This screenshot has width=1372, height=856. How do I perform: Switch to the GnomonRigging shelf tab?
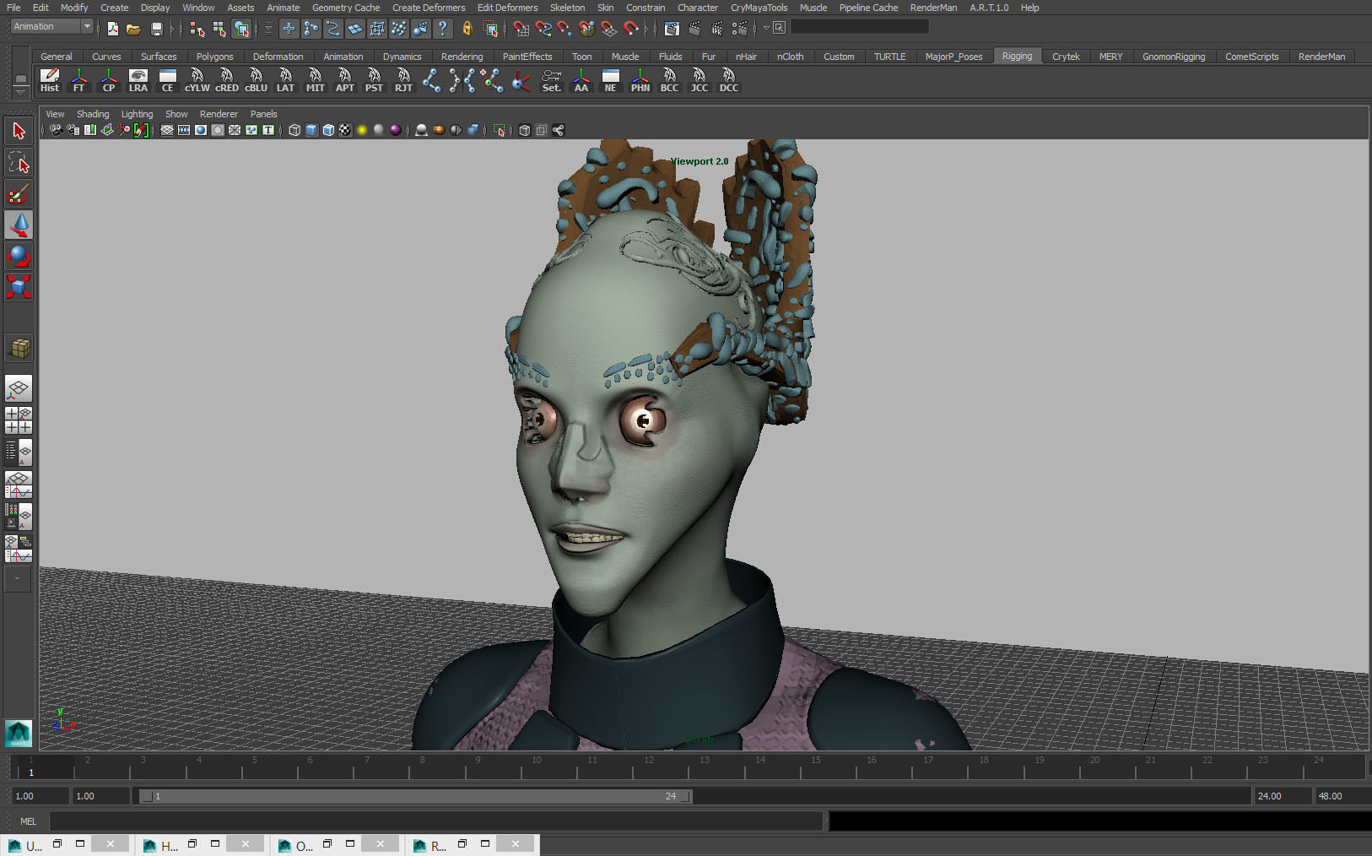click(1174, 57)
